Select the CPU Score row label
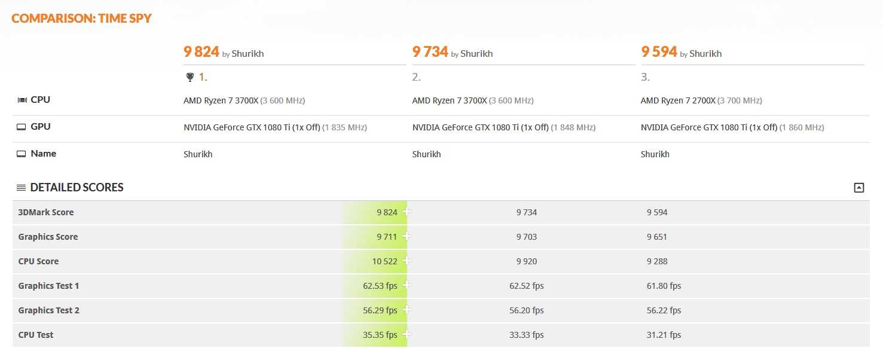The image size is (883, 348). (38, 261)
